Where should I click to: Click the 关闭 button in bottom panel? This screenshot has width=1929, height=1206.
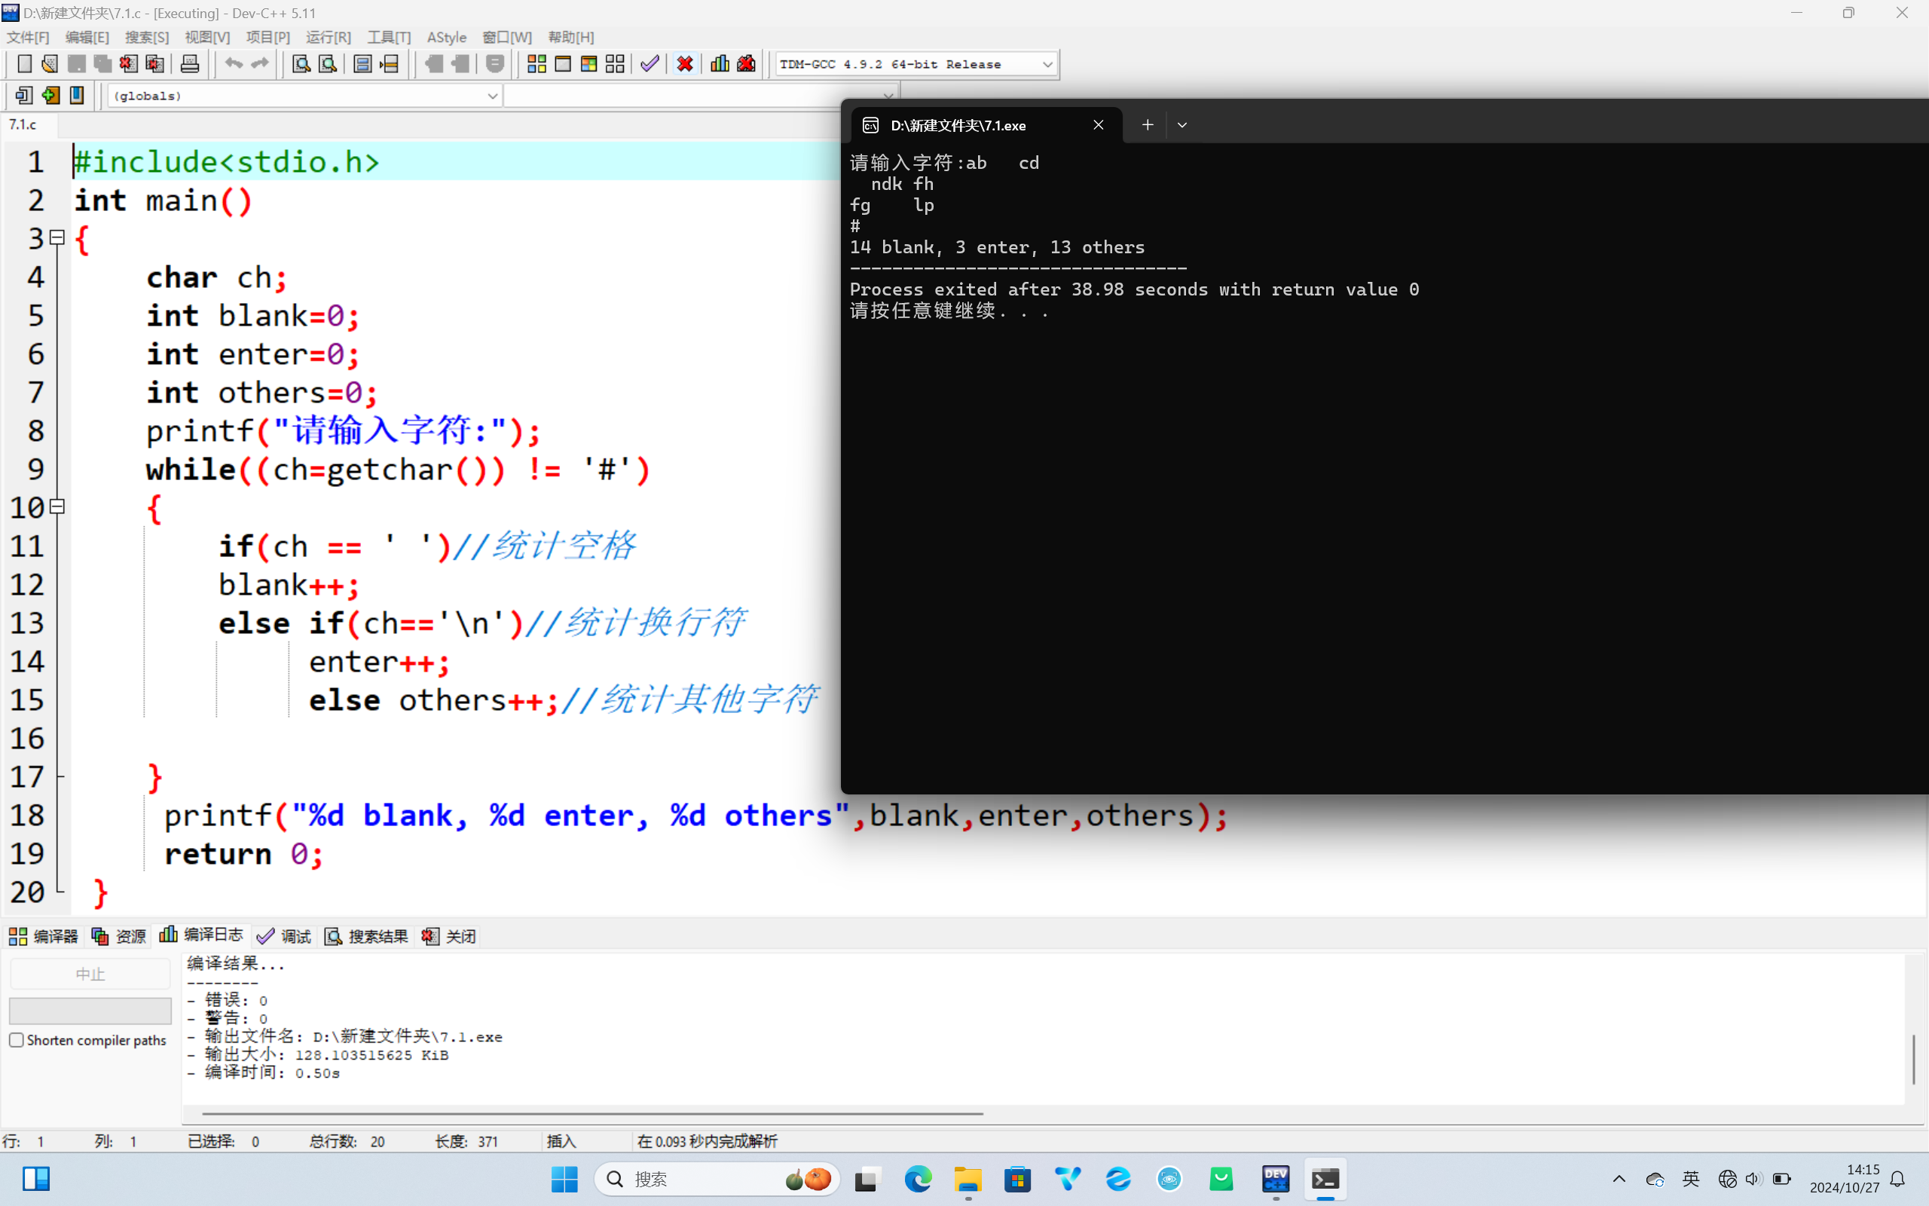pyautogui.click(x=450, y=935)
